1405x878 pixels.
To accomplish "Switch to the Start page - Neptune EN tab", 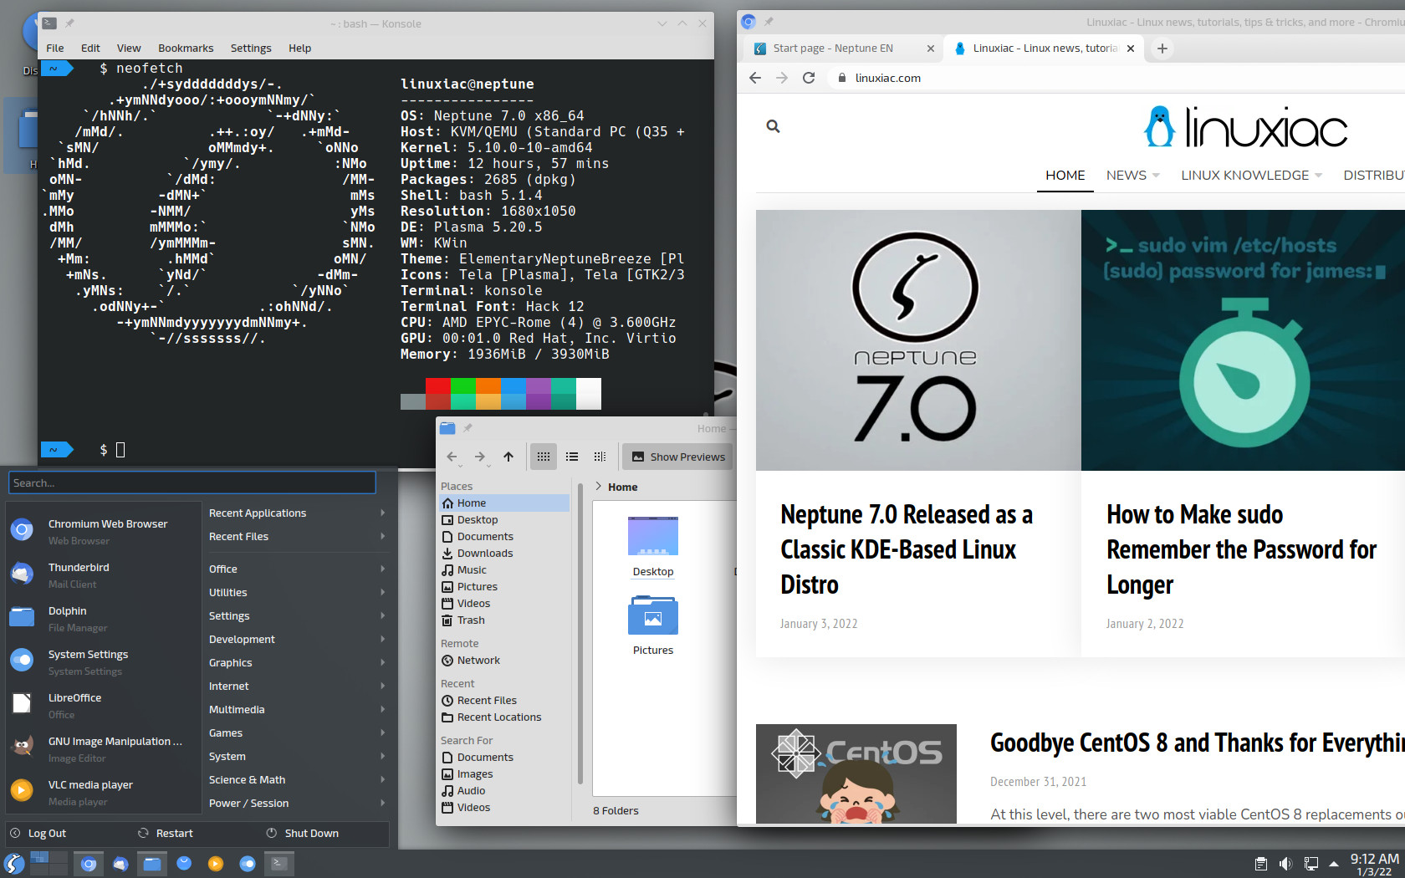I will [x=843, y=48].
